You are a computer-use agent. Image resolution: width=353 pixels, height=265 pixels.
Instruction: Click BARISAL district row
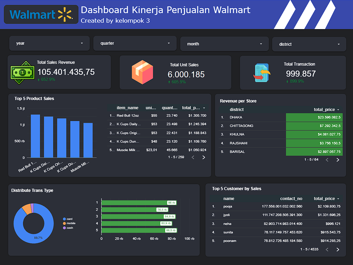(281, 152)
